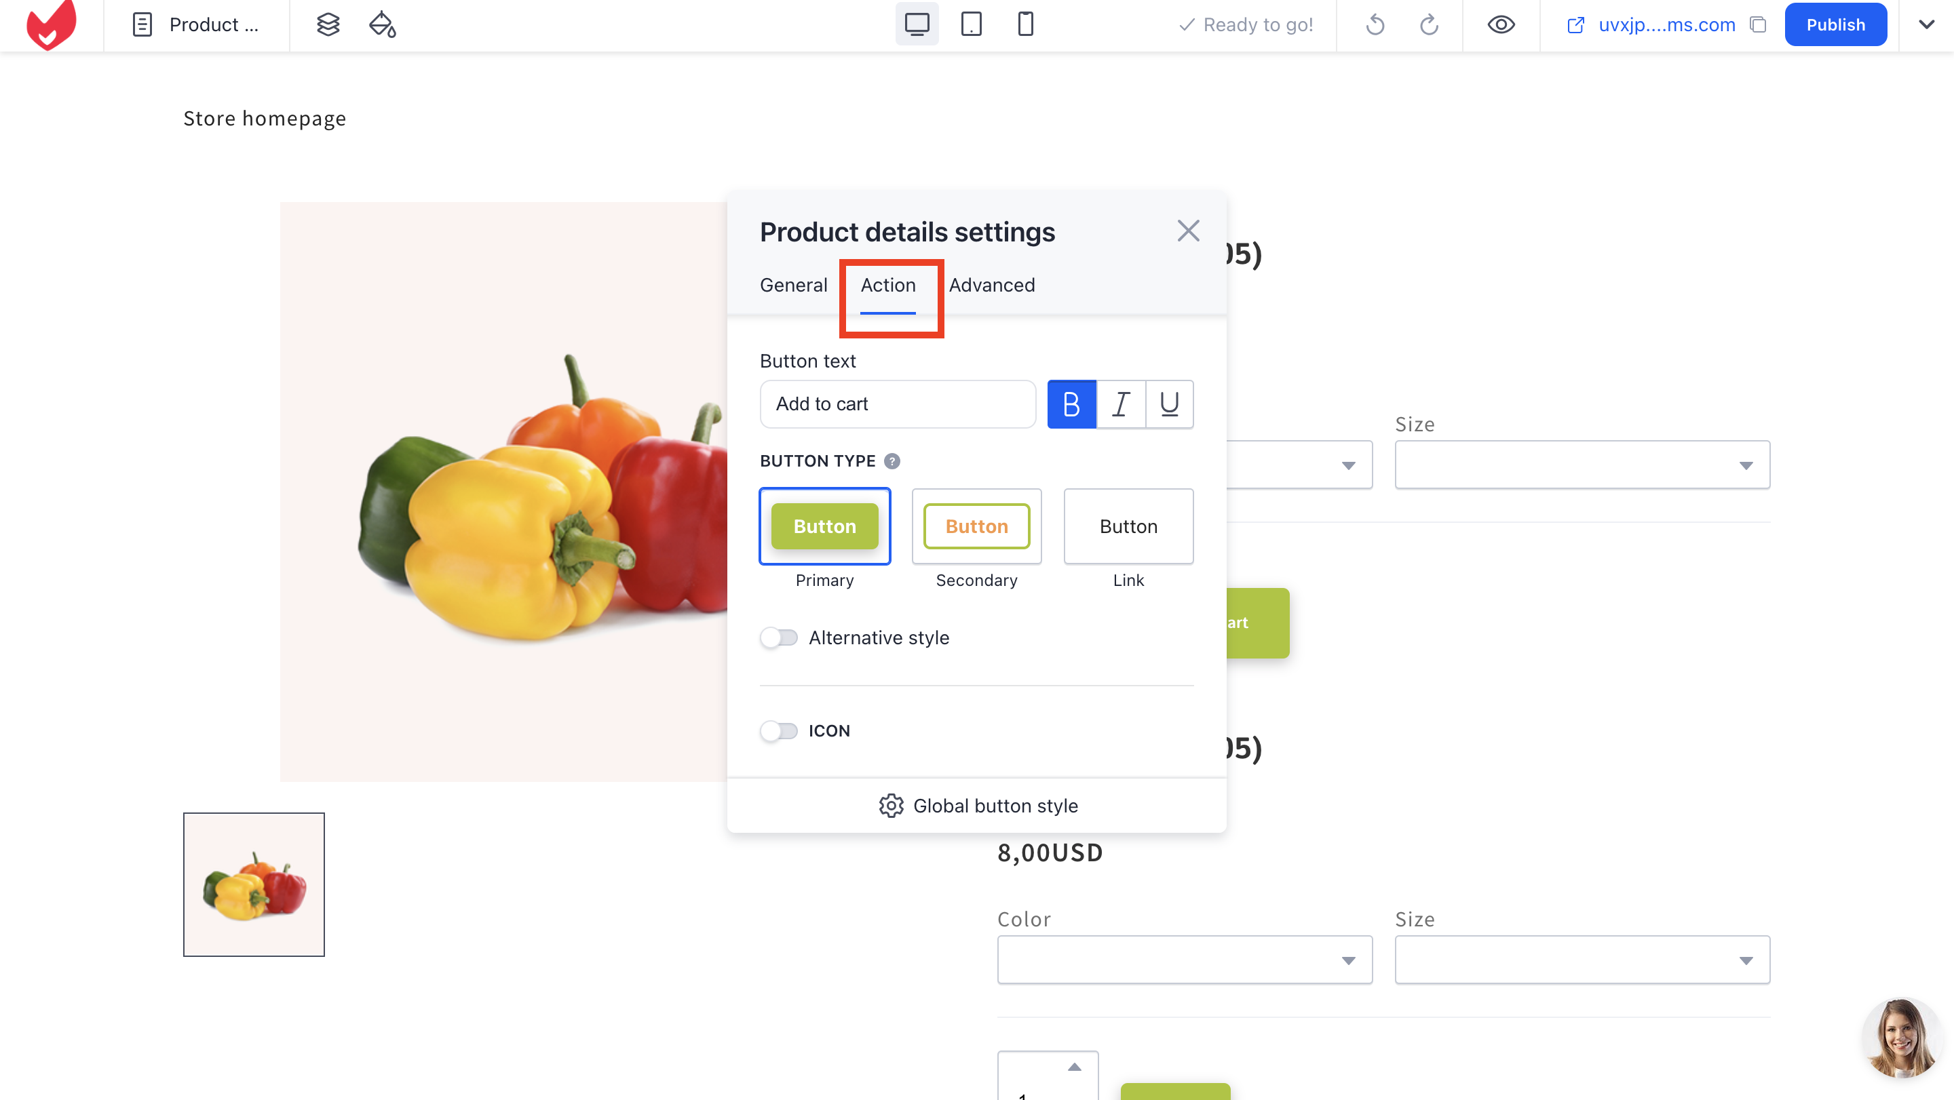
Task: Switch to the General tab
Action: (793, 285)
